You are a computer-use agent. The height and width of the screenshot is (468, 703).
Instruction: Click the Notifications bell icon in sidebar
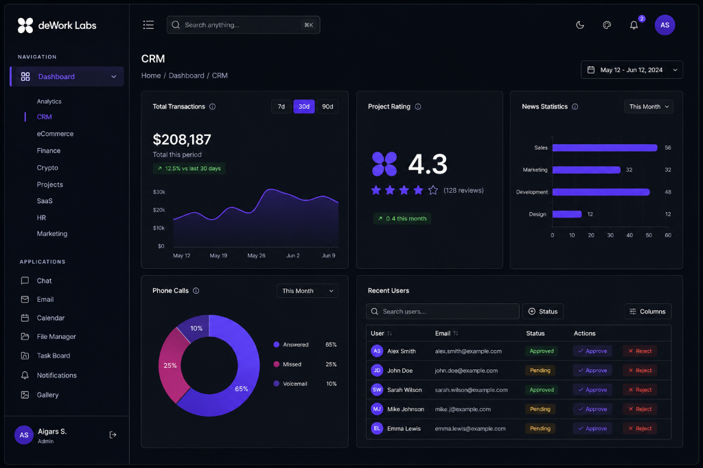(25, 375)
